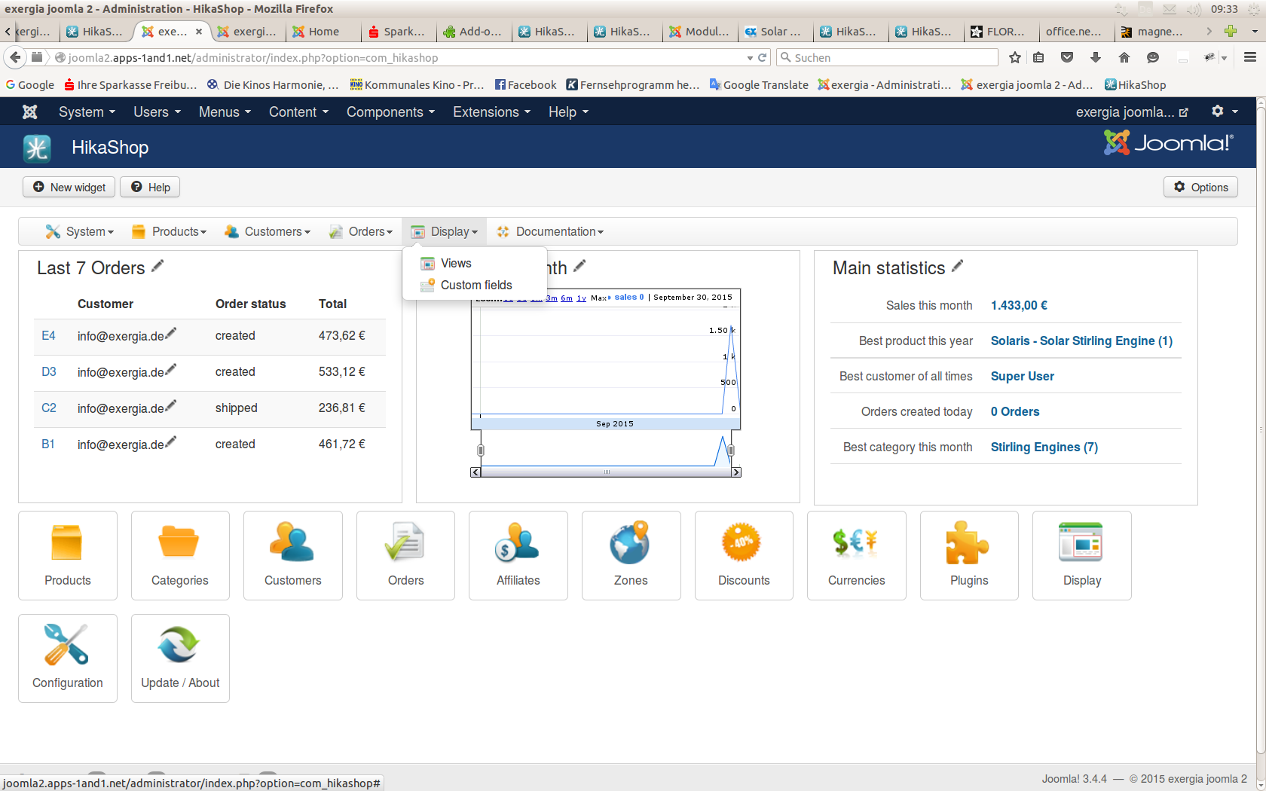Edit customer of order E4
Viewport: 1266px width, 791px height.
coord(171,333)
